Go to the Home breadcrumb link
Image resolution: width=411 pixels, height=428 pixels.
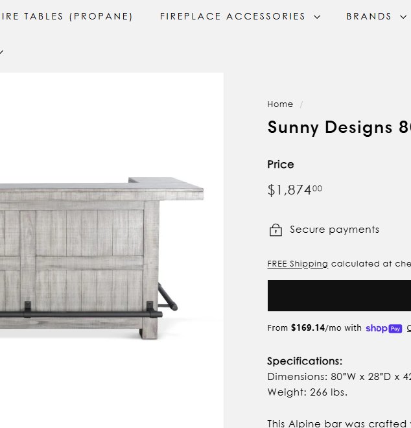tap(280, 104)
